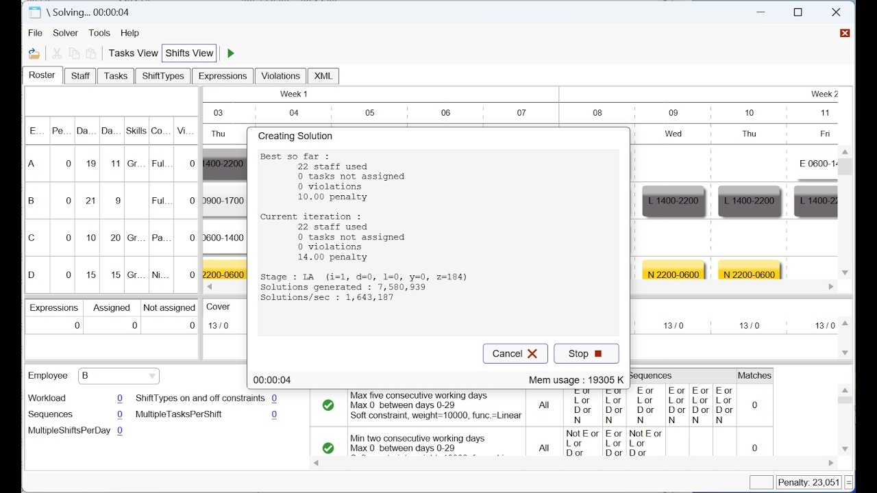The height and width of the screenshot is (493, 877).
Task: Click the Week 1 header
Action: click(x=294, y=94)
